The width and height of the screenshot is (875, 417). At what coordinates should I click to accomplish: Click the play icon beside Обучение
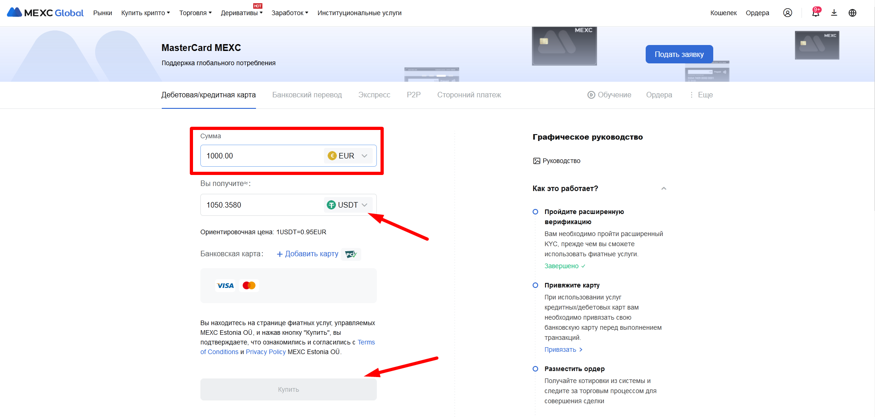click(x=591, y=95)
